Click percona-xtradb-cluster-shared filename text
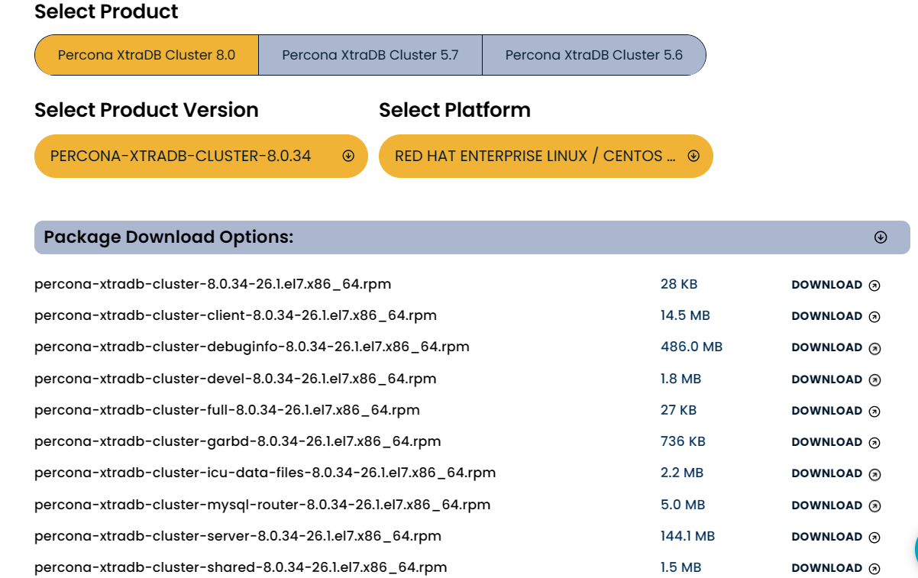Viewport: 918px width, 578px height. pos(241,567)
